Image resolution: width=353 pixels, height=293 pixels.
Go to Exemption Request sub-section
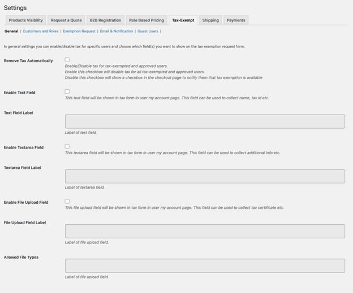(x=79, y=32)
